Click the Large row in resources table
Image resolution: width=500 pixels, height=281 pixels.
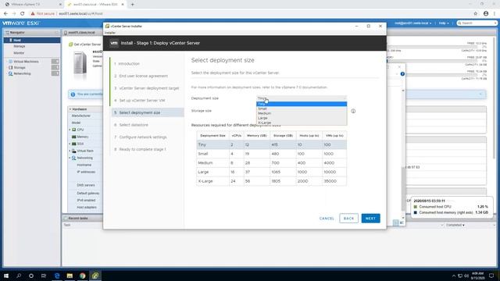271,172
